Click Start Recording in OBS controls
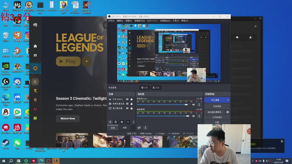The image size is (292, 164). click(217, 106)
